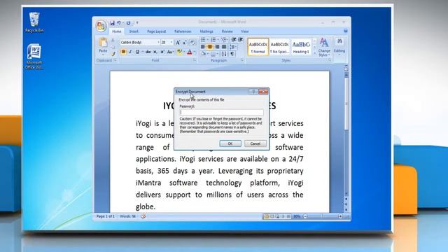Click the Word Help icon on ribbon

pos(345,31)
